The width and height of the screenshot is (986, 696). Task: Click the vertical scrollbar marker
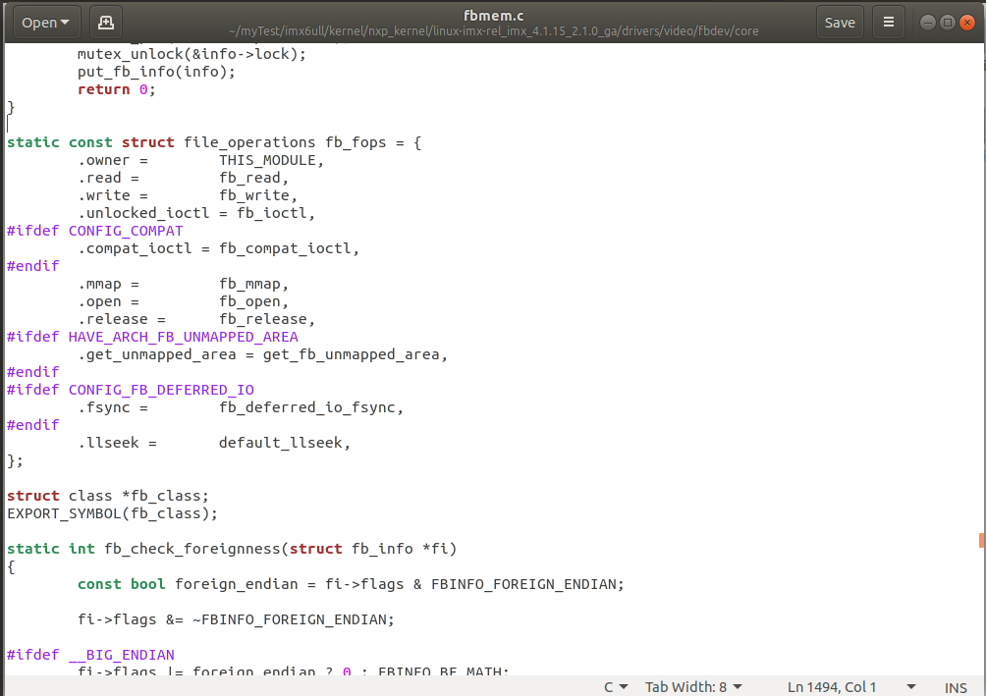click(982, 540)
